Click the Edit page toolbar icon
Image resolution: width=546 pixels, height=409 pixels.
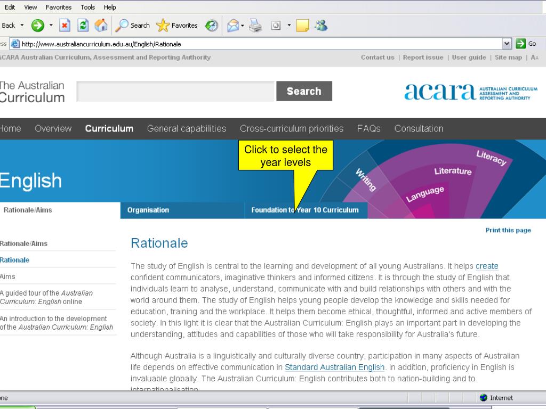276,26
